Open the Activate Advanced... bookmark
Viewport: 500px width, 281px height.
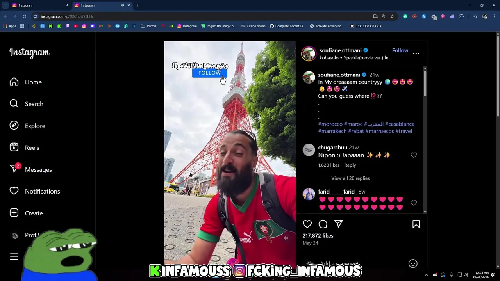point(327,26)
